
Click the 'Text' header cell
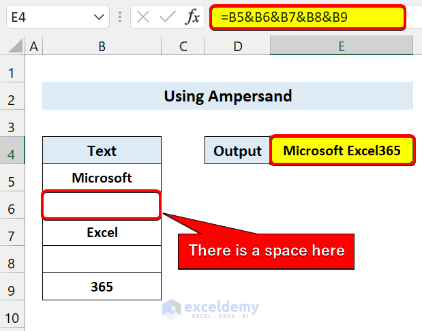point(102,151)
